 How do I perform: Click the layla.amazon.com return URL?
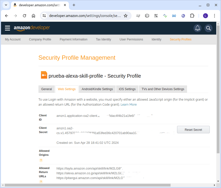pos(90,169)
